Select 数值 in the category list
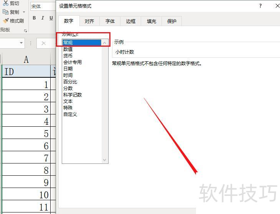 click(x=68, y=49)
